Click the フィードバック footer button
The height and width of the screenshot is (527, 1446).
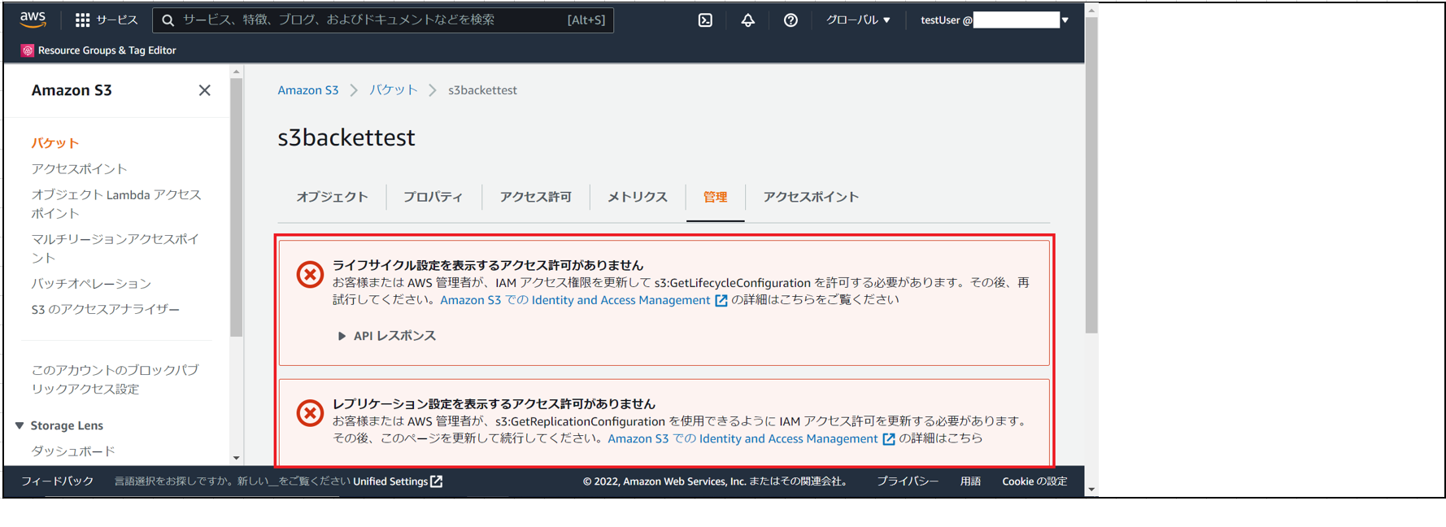pos(57,481)
